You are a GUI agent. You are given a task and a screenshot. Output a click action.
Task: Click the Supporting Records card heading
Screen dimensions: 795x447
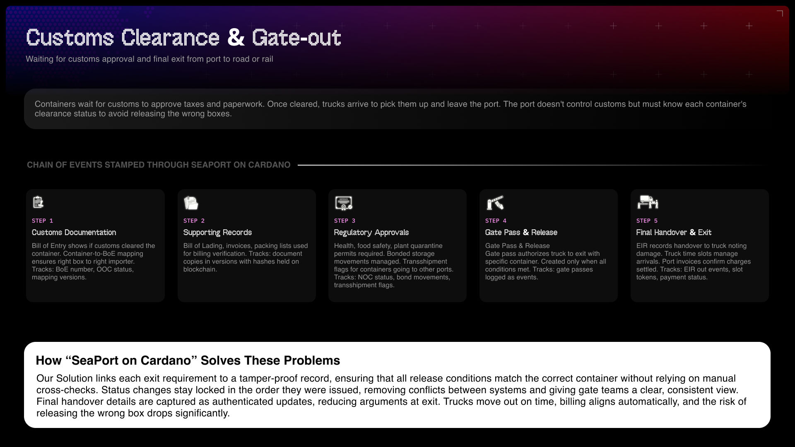(217, 233)
